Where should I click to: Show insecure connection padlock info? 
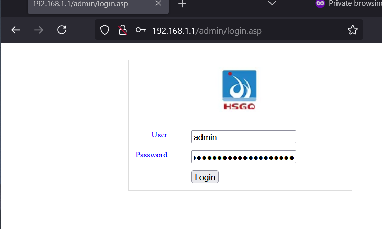[x=123, y=30]
